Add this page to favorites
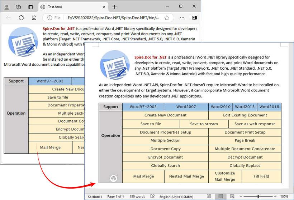The width and height of the screenshot is (294, 200). point(167,18)
